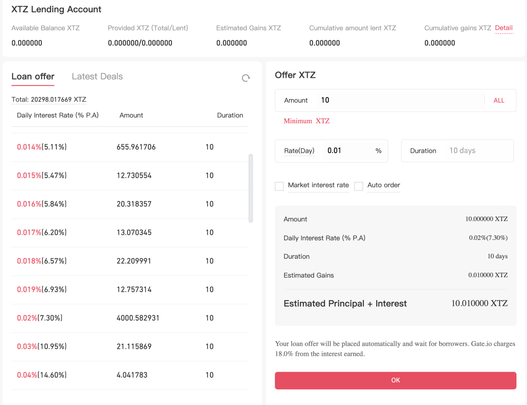Viewport: 527px width, 405px height.
Task: Switch to the Latest Deals tab
Action: [97, 76]
